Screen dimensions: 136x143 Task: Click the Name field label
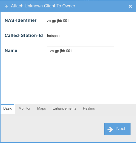click(x=11, y=50)
